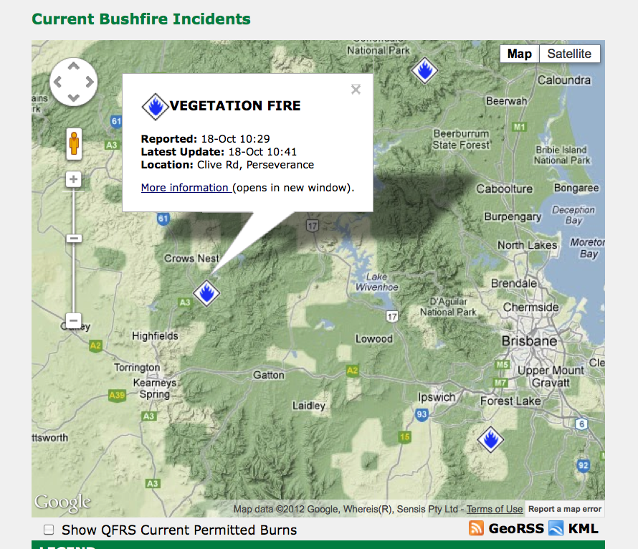Switch the map to Satellite view
Image resolution: width=638 pixels, height=549 pixels.
[x=568, y=53]
